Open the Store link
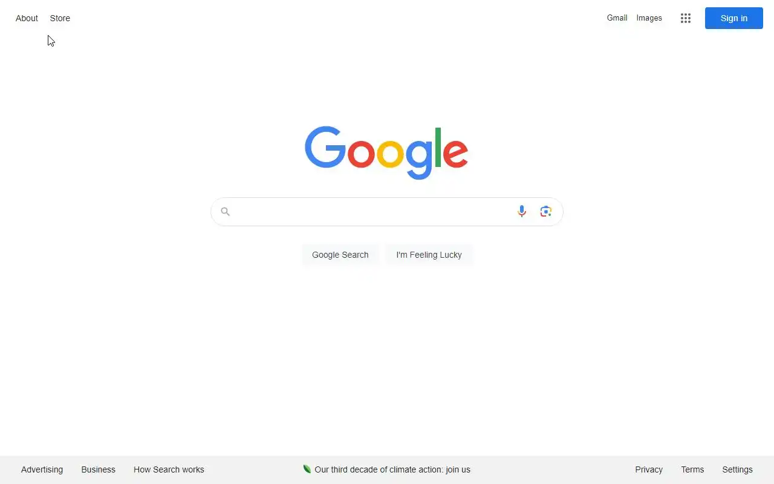Image resolution: width=774 pixels, height=484 pixels. (x=60, y=18)
